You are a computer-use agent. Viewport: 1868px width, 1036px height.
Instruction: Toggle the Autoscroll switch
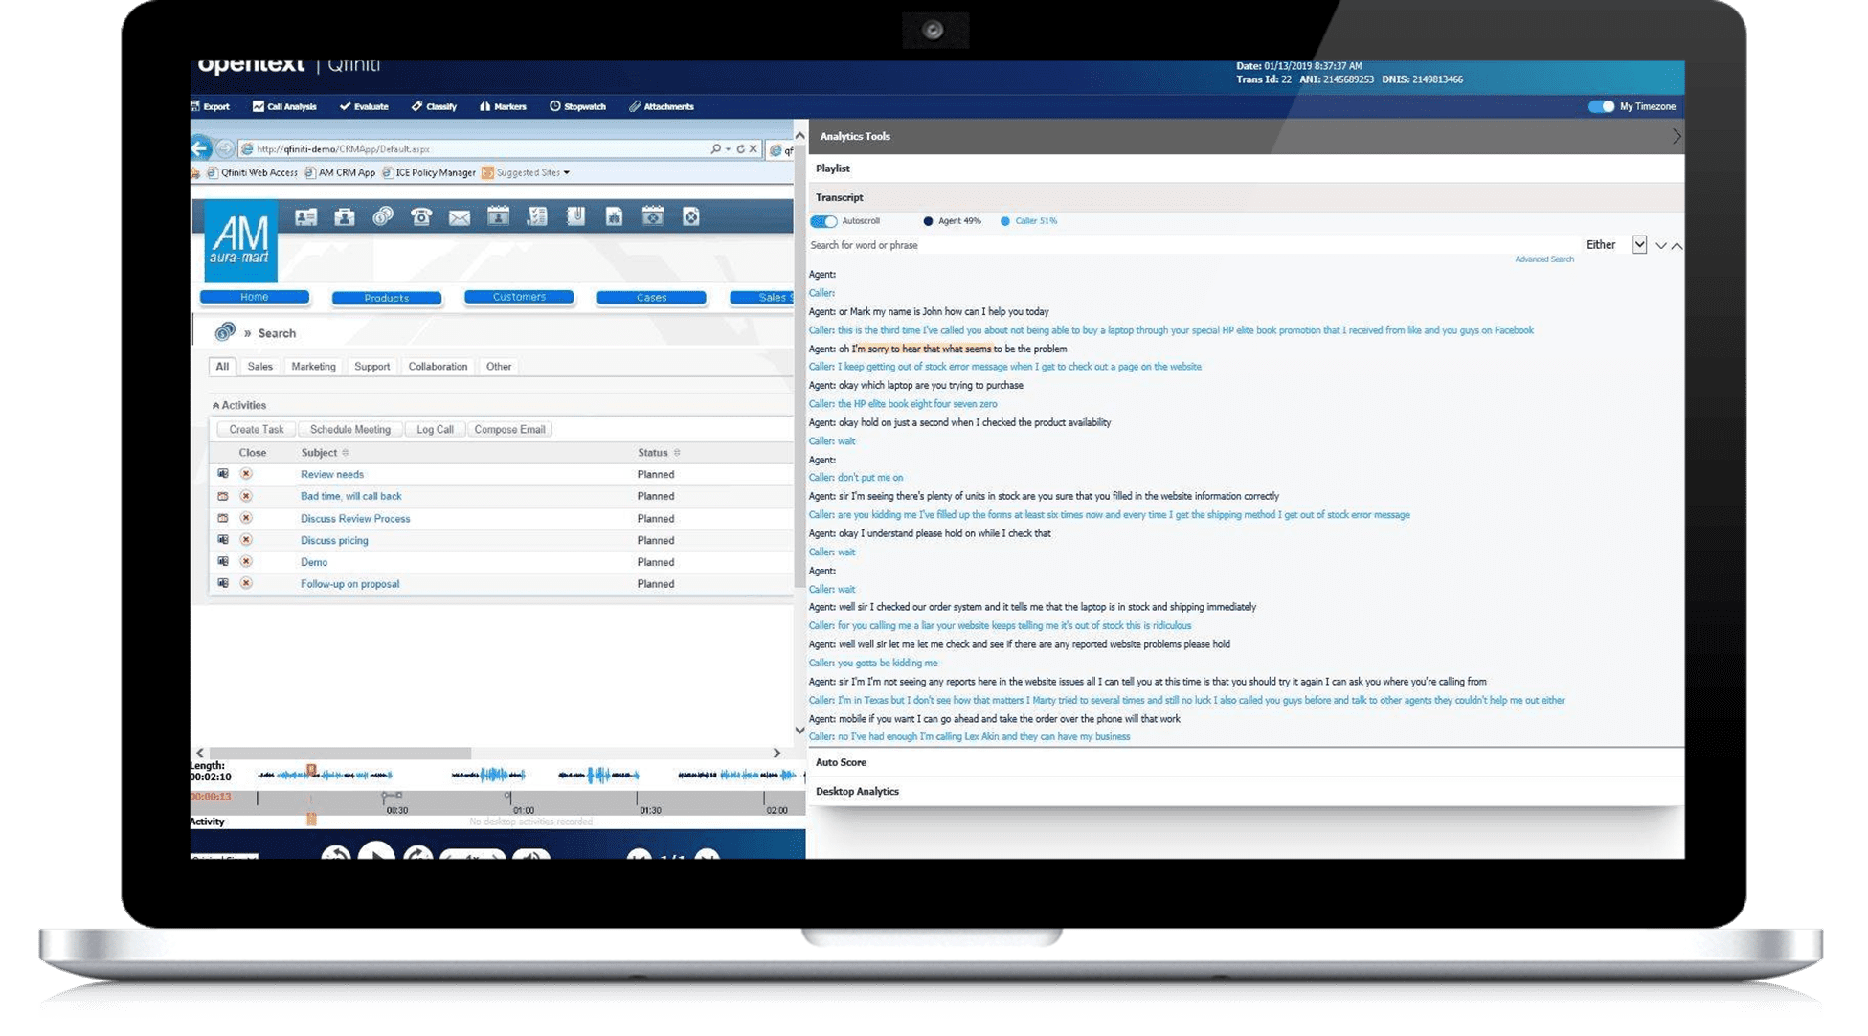(x=823, y=220)
